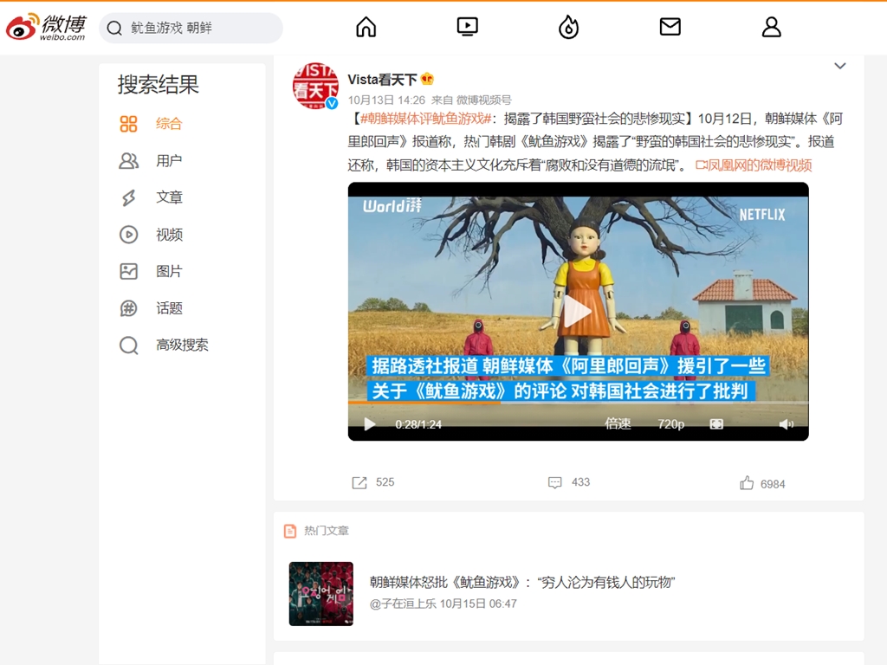Open the video channel icon
Screen dimensions: 887x665
click(467, 27)
